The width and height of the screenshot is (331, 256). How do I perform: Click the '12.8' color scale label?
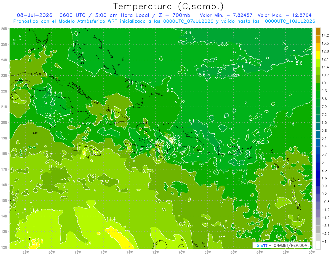tap(325, 51)
